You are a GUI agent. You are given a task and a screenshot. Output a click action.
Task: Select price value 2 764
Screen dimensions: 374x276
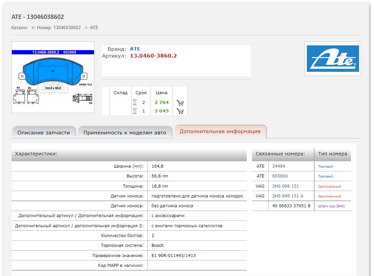pyautogui.click(x=162, y=102)
